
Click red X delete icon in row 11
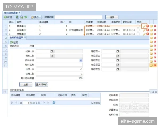(155, 65)
